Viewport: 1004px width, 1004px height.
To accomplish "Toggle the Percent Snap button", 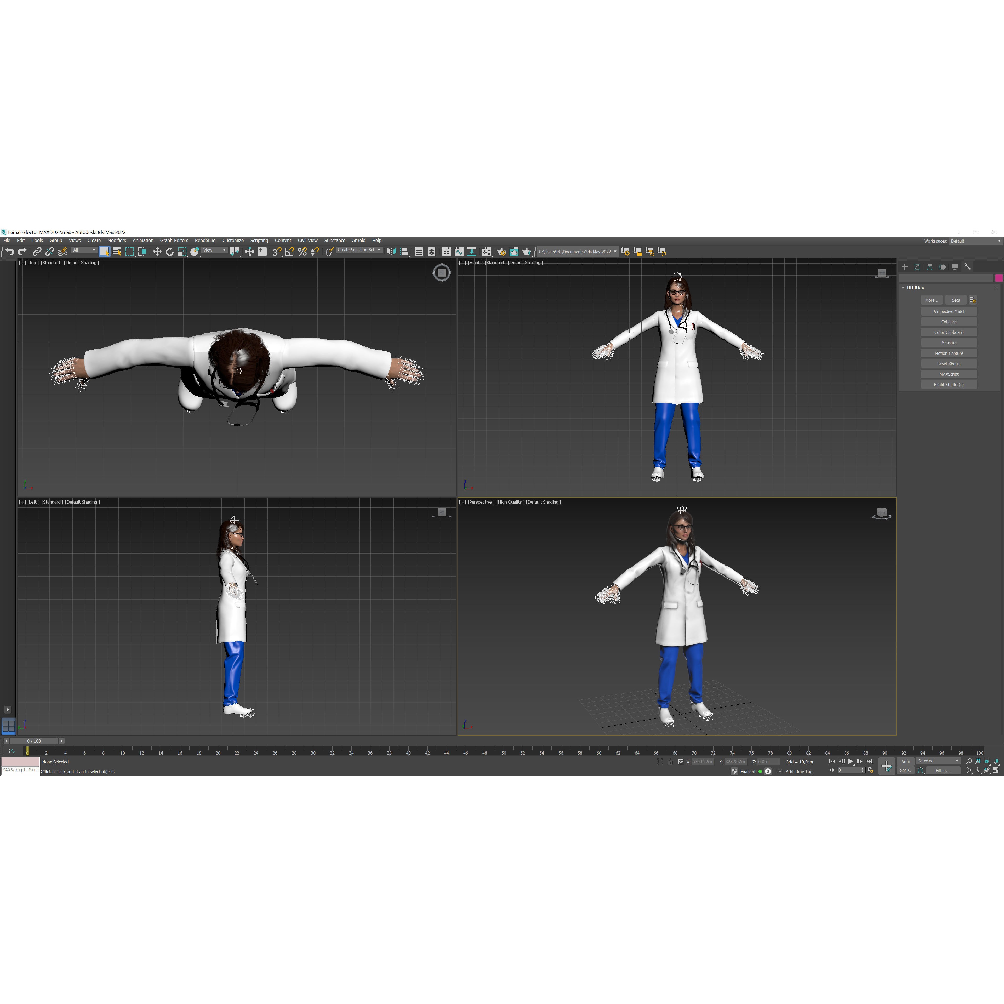I will (x=302, y=252).
